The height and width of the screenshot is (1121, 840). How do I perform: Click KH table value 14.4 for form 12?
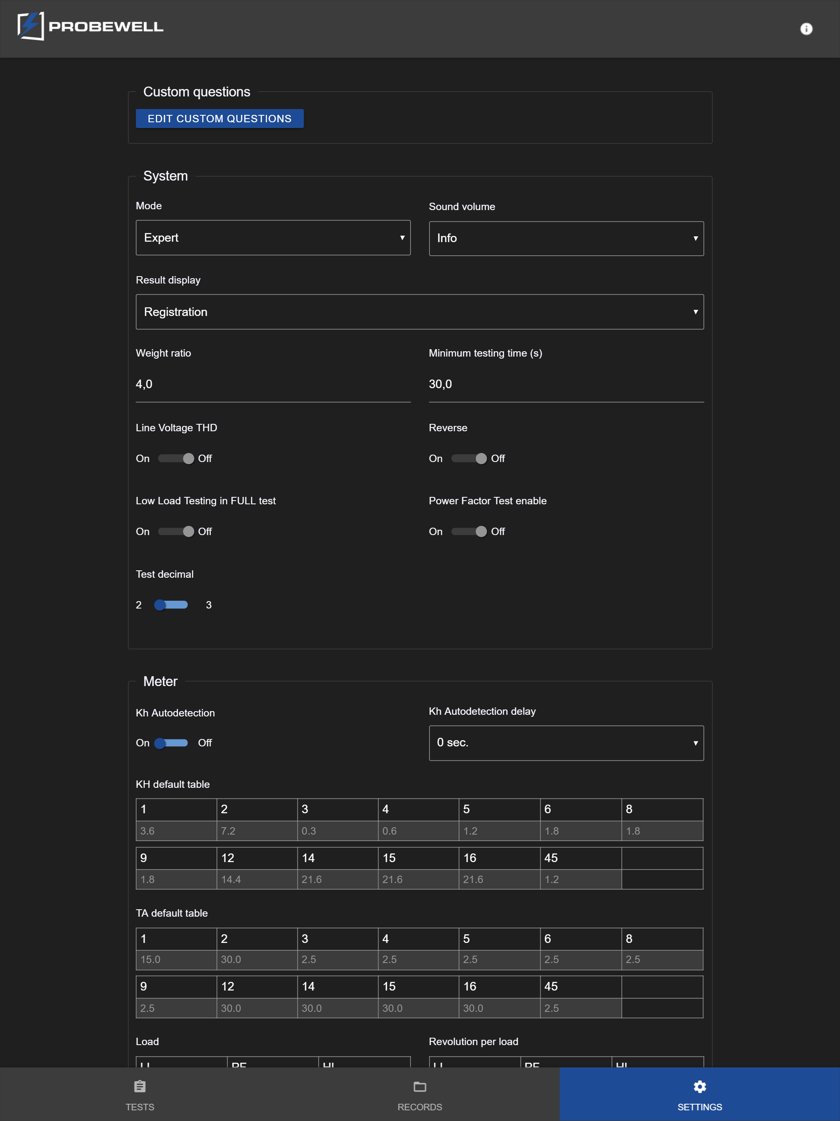tap(257, 879)
